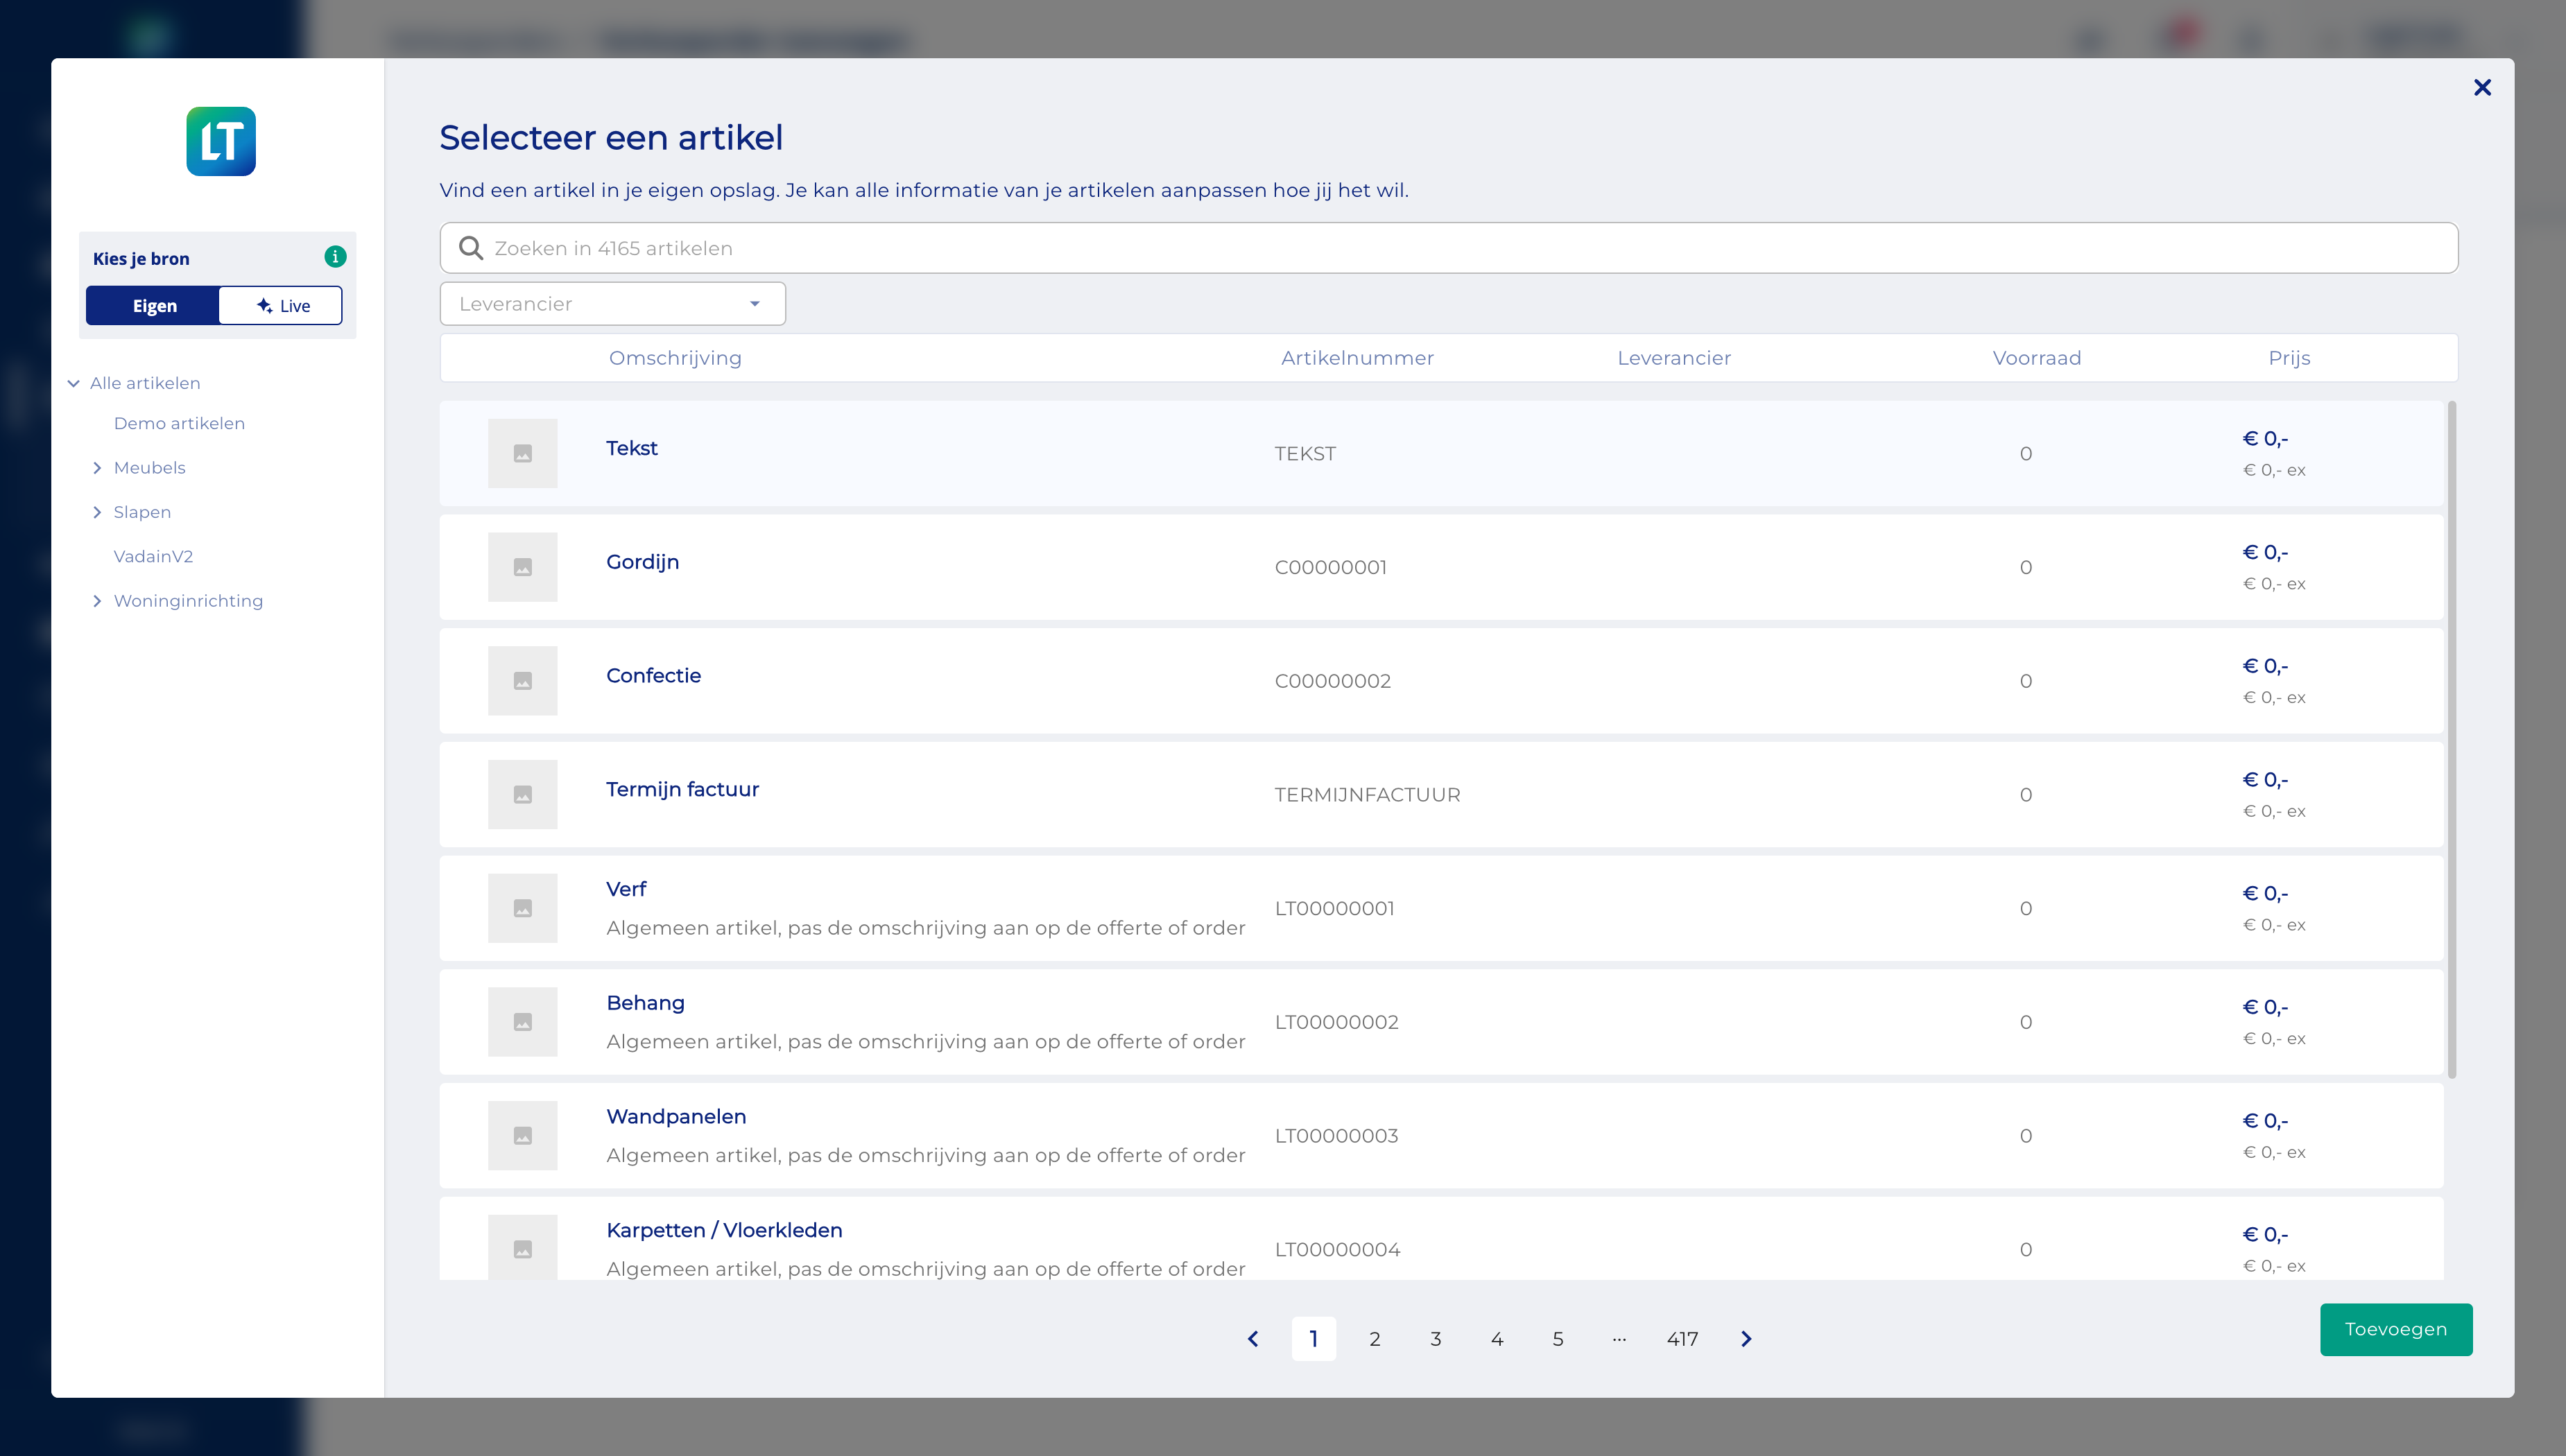Open the Alle artikelen category label

pyautogui.click(x=145, y=383)
